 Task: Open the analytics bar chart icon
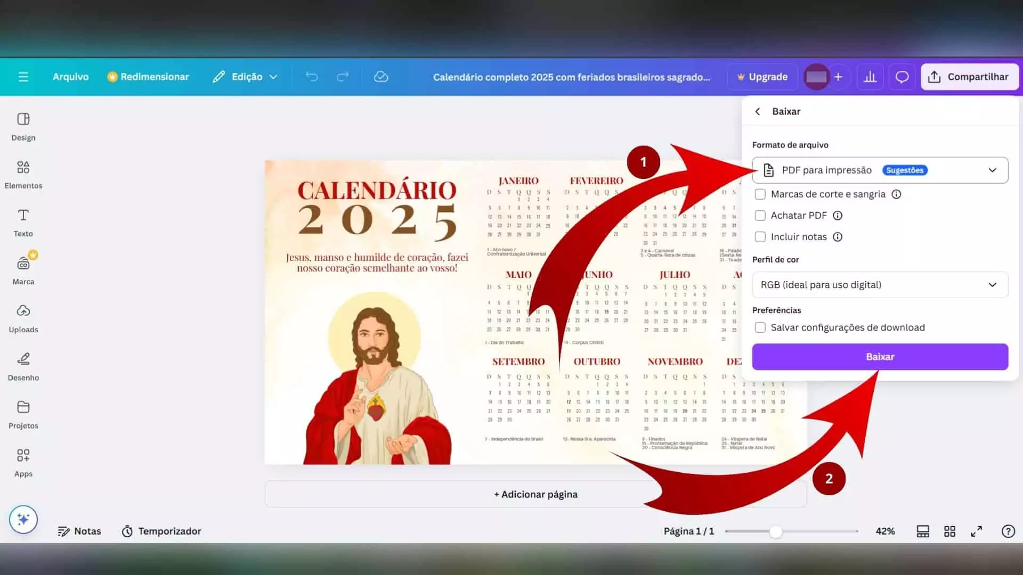870,77
